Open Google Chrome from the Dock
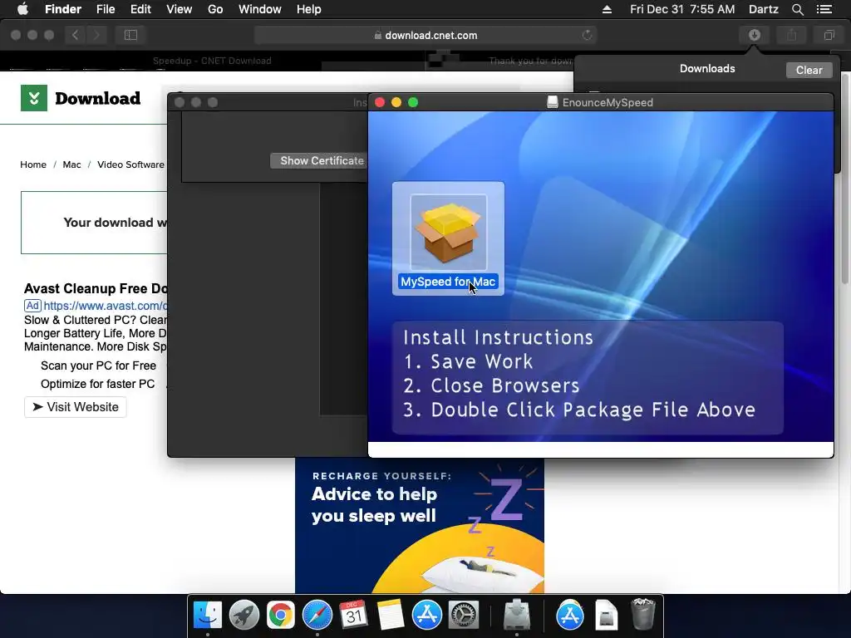This screenshot has width=851, height=638. pyautogui.click(x=281, y=616)
